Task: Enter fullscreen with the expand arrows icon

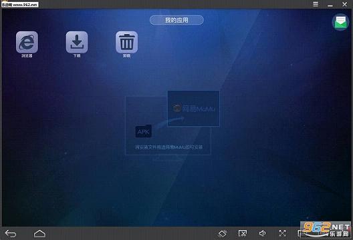Action: [282, 233]
